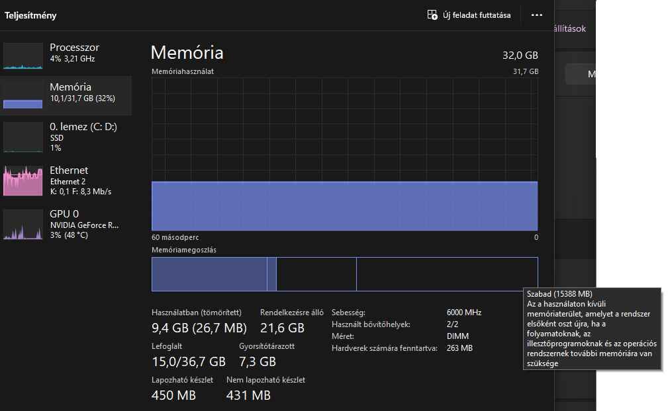Open the three-dots more options menu
This screenshot has height=411, width=668.
click(x=537, y=15)
